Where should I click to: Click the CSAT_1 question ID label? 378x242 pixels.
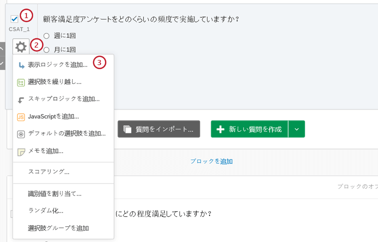(x=19, y=29)
